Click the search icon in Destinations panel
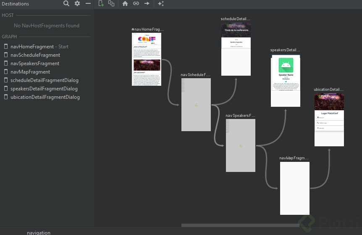Screen dimensions: 362x235 point(66,3)
